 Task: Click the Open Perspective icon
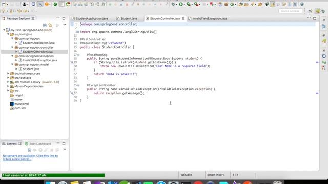(310, 11)
